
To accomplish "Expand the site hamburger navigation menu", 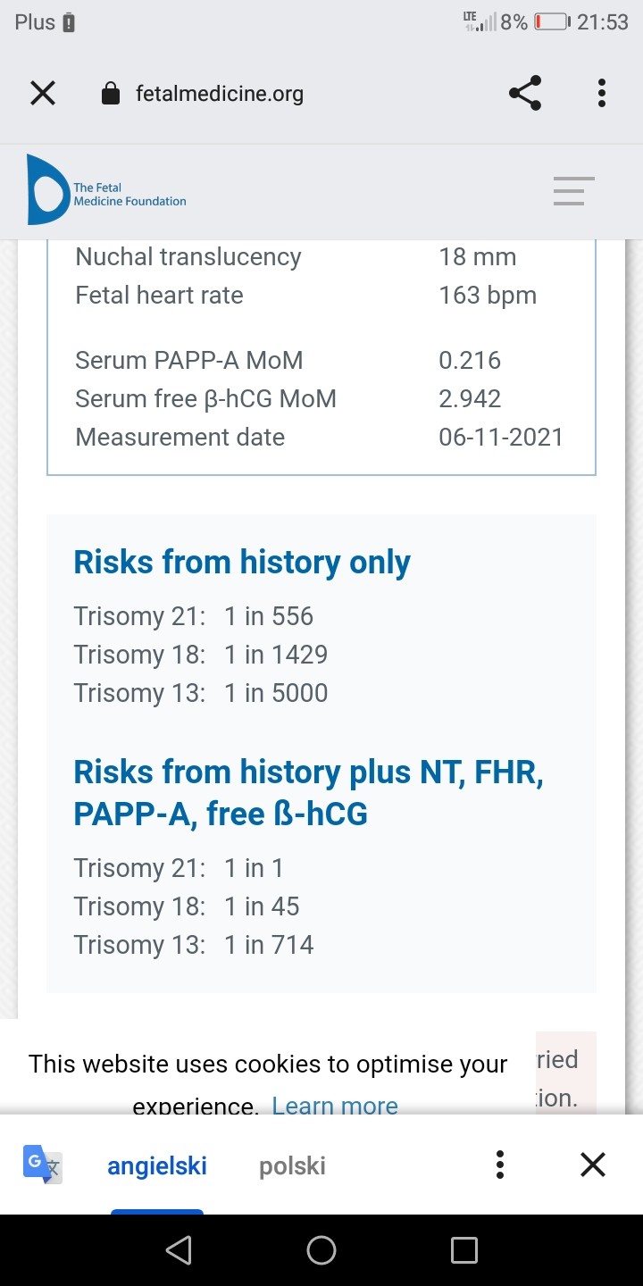I will click(573, 191).
